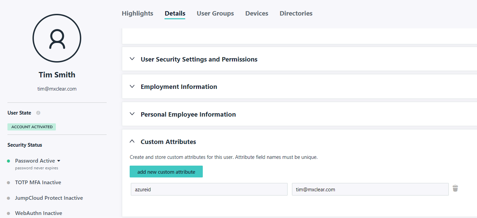Viewport: 477px width, 218px height.
Task: Open the Directories tab
Action: point(296,14)
